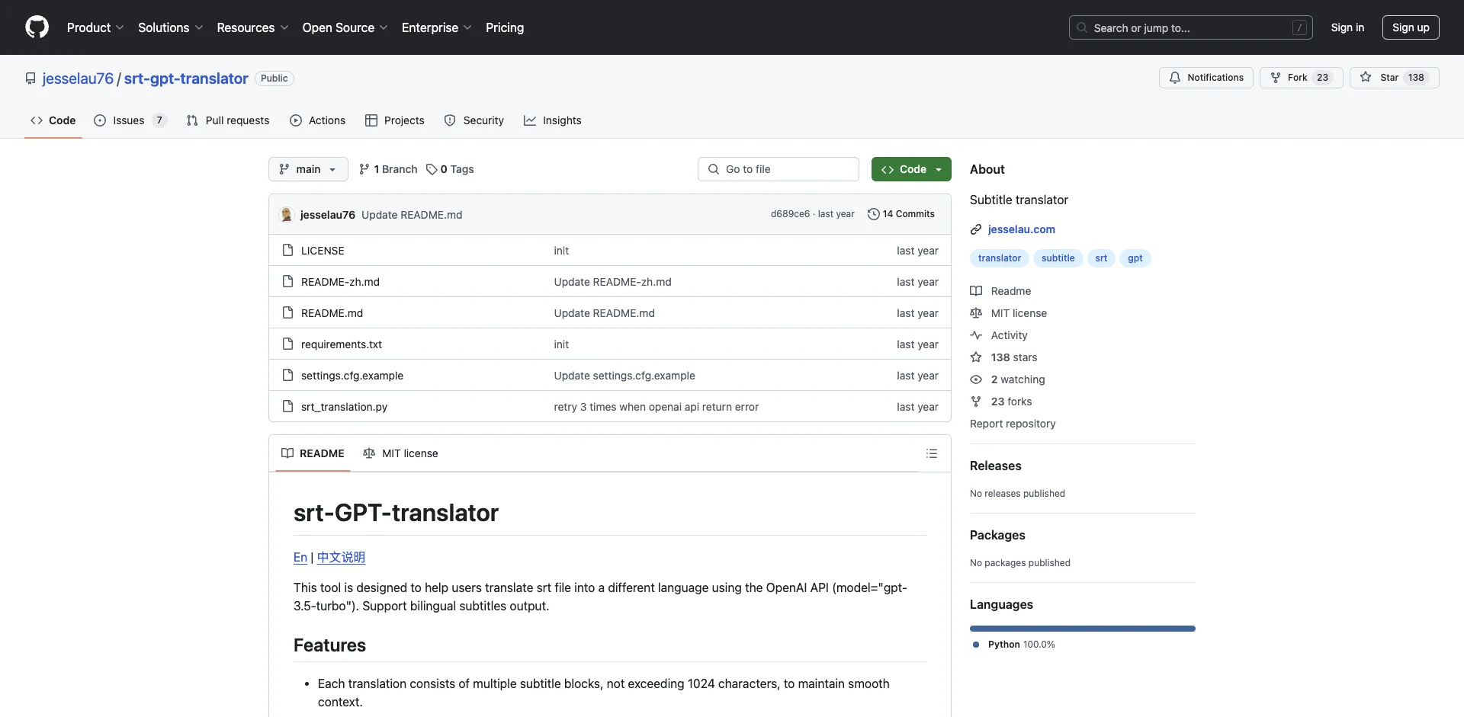Open the srt_translation.py file
The image size is (1464, 717).
pos(344,407)
